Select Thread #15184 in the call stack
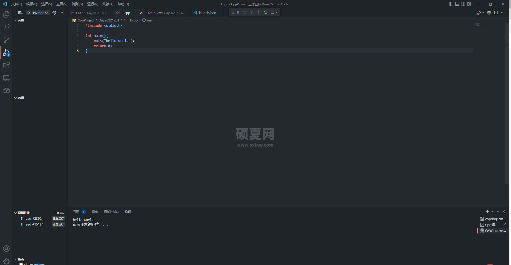511x265 pixels. tap(40, 224)
